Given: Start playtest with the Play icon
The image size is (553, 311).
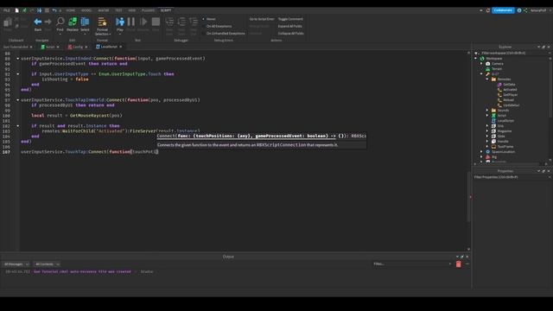Looking at the screenshot, I should (120, 22).
